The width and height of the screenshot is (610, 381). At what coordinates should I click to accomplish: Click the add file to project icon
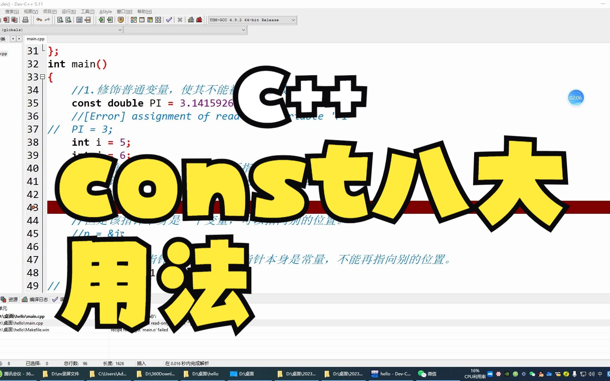(101, 20)
